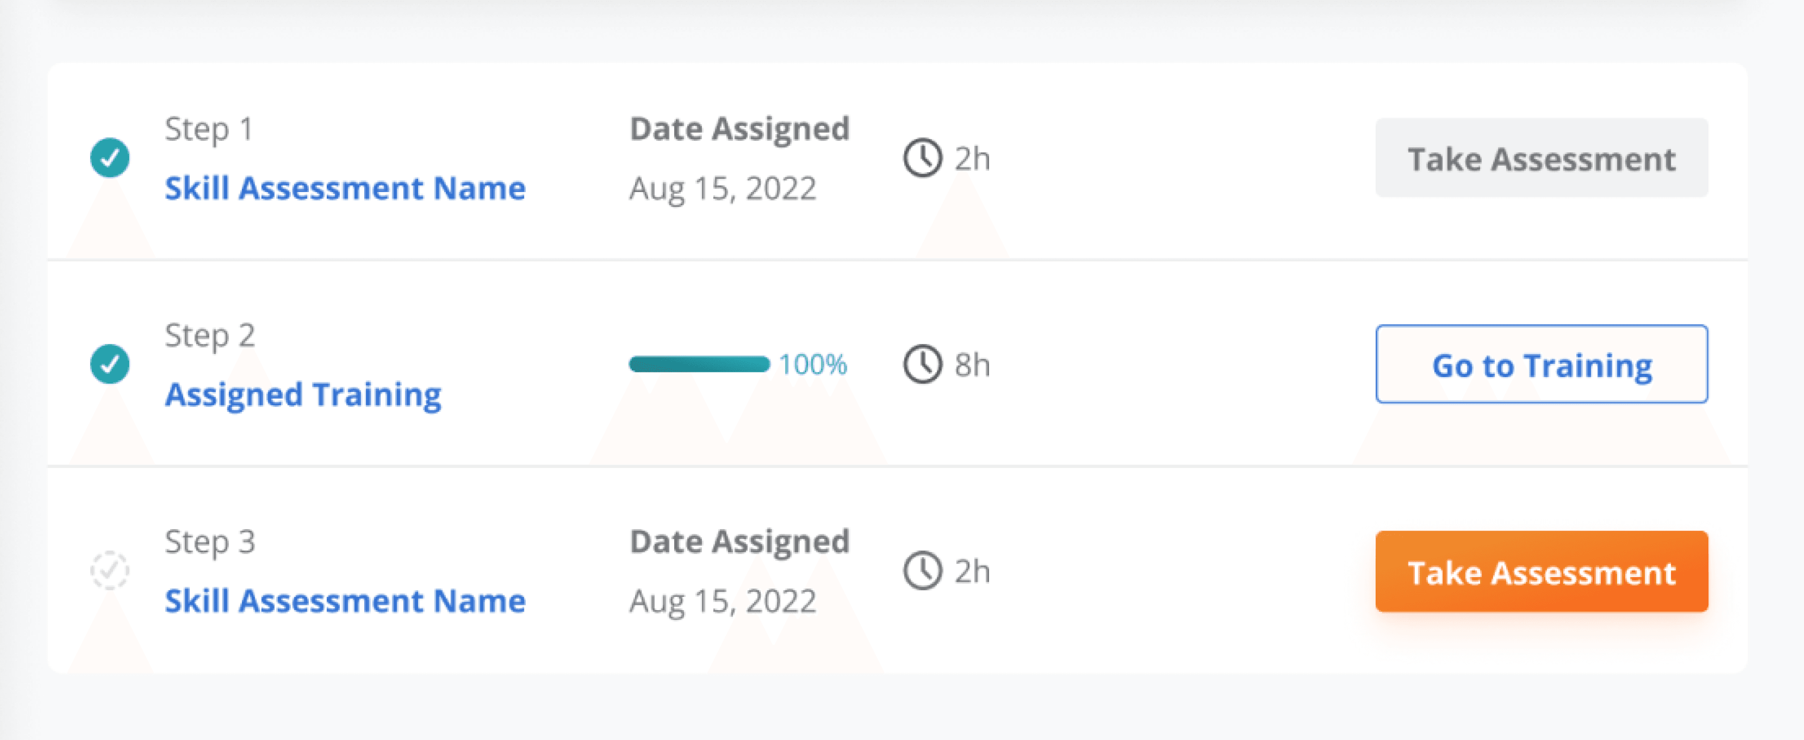Open Step 3 Skill Assessment Name link
This screenshot has width=1804, height=740.
(x=345, y=602)
